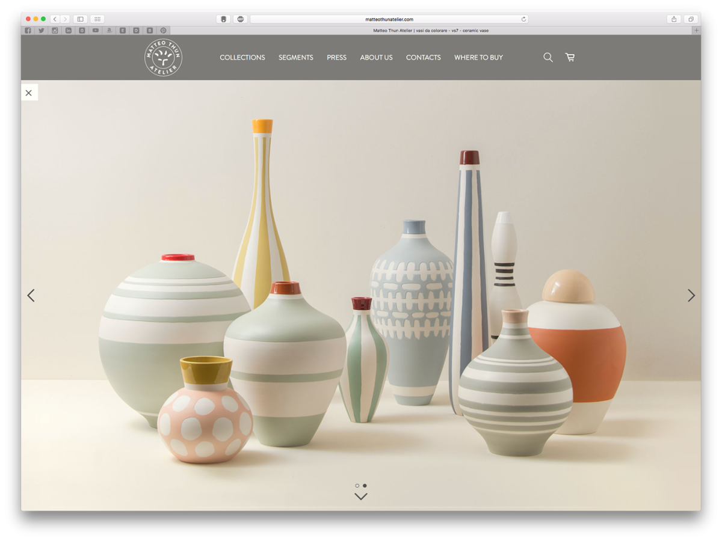Image resolution: width=722 pixels, height=541 pixels.
Task: Open the Facebook pinned tab
Action: (28, 31)
